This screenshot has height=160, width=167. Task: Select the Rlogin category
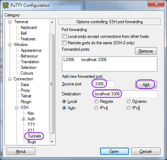[26, 102]
